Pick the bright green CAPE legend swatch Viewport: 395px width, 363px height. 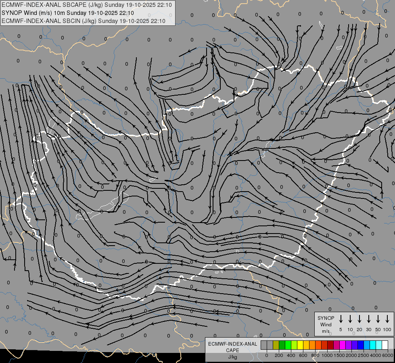pos(288,345)
